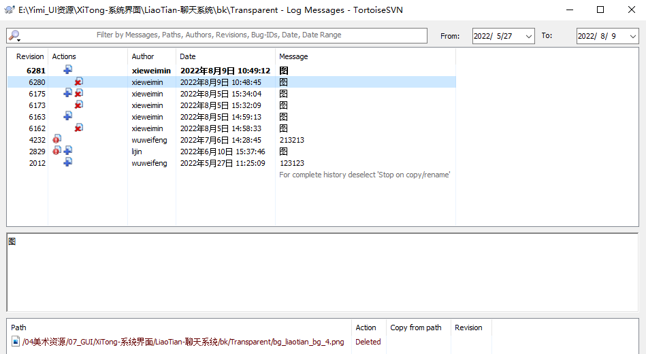The height and width of the screenshot is (354, 646).
Task: Click the added icon in revision 2829 row
Action: pos(68,150)
